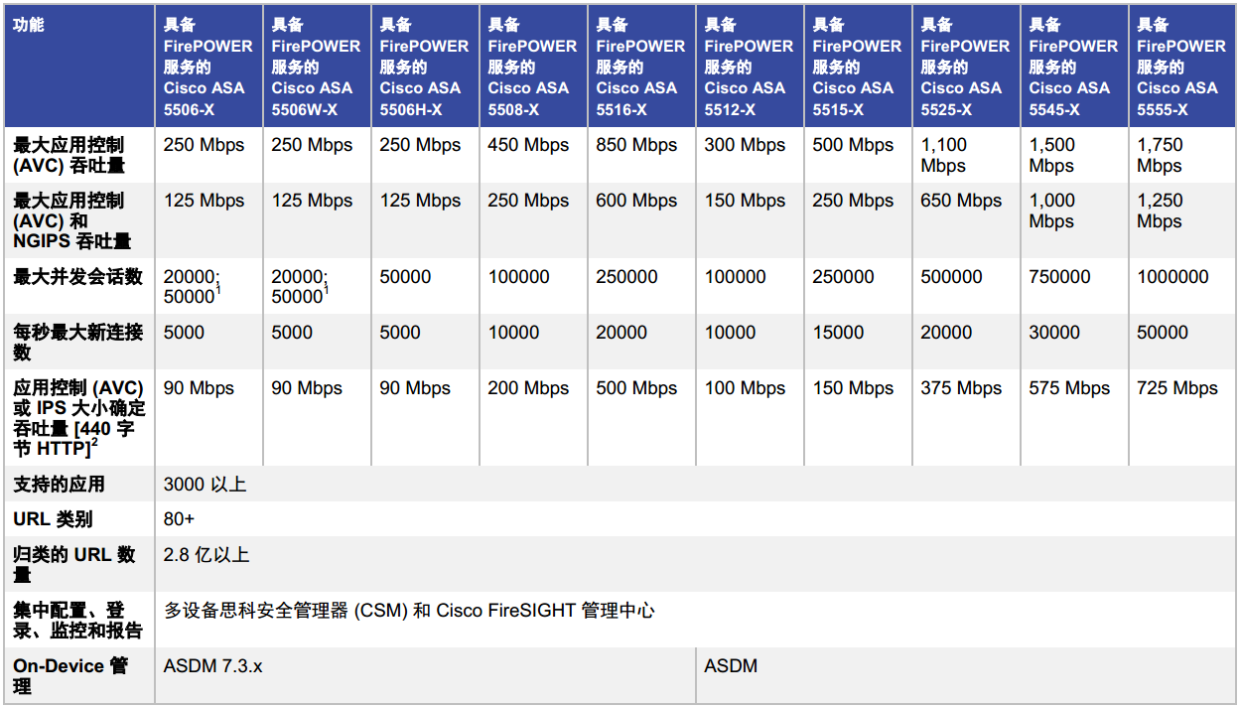Select the 每秒最大新连接数 row label
This screenshot has width=1239, height=707.
(x=78, y=343)
